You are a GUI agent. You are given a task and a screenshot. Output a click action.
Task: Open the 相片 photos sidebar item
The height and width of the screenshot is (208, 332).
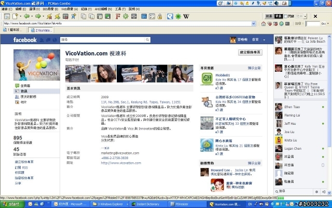click(x=23, y=102)
